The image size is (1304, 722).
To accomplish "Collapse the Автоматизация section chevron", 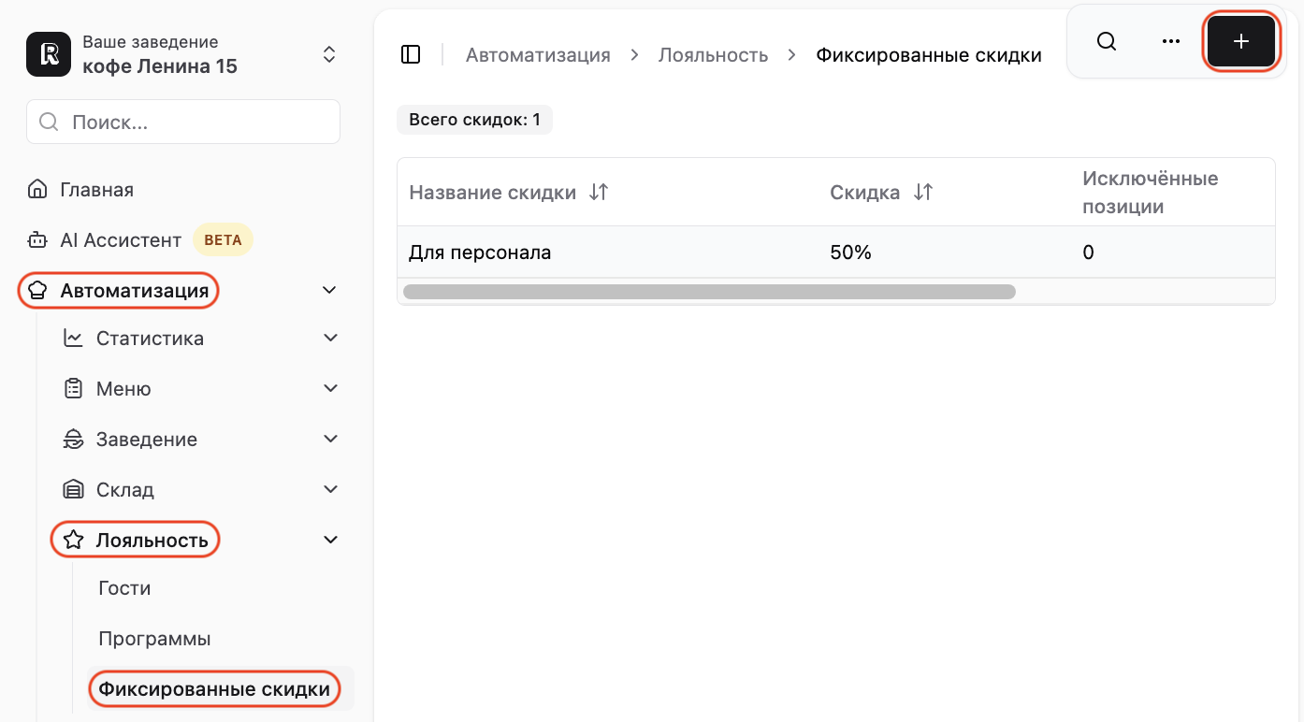I will pos(329,291).
